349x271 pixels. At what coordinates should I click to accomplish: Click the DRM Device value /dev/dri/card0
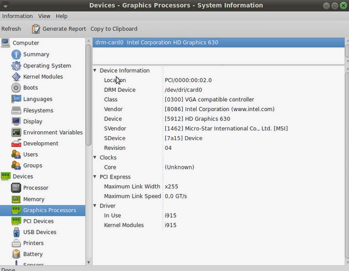183,90
